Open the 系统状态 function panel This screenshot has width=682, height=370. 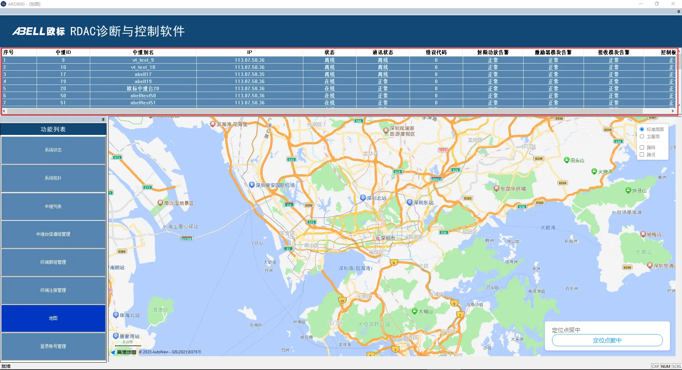[x=53, y=150]
